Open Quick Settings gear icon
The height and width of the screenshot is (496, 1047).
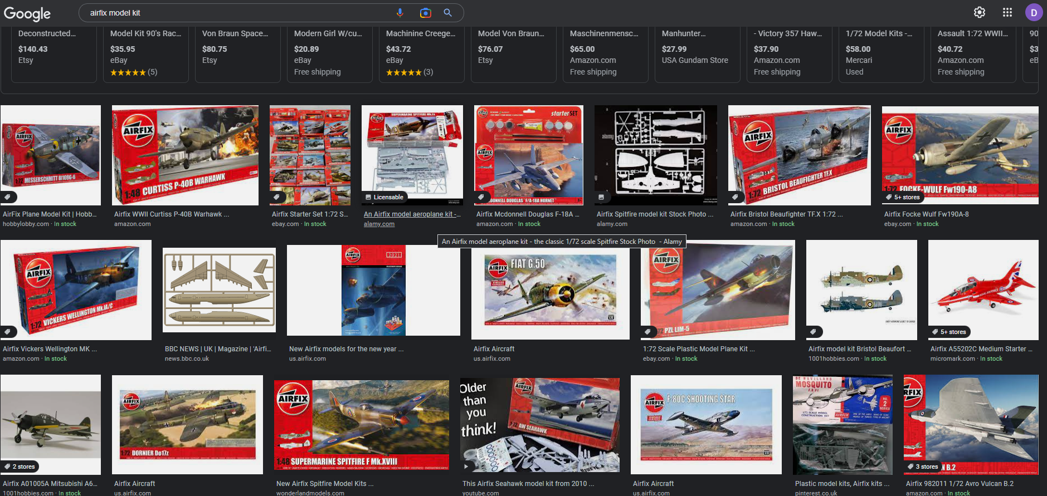tap(980, 12)
